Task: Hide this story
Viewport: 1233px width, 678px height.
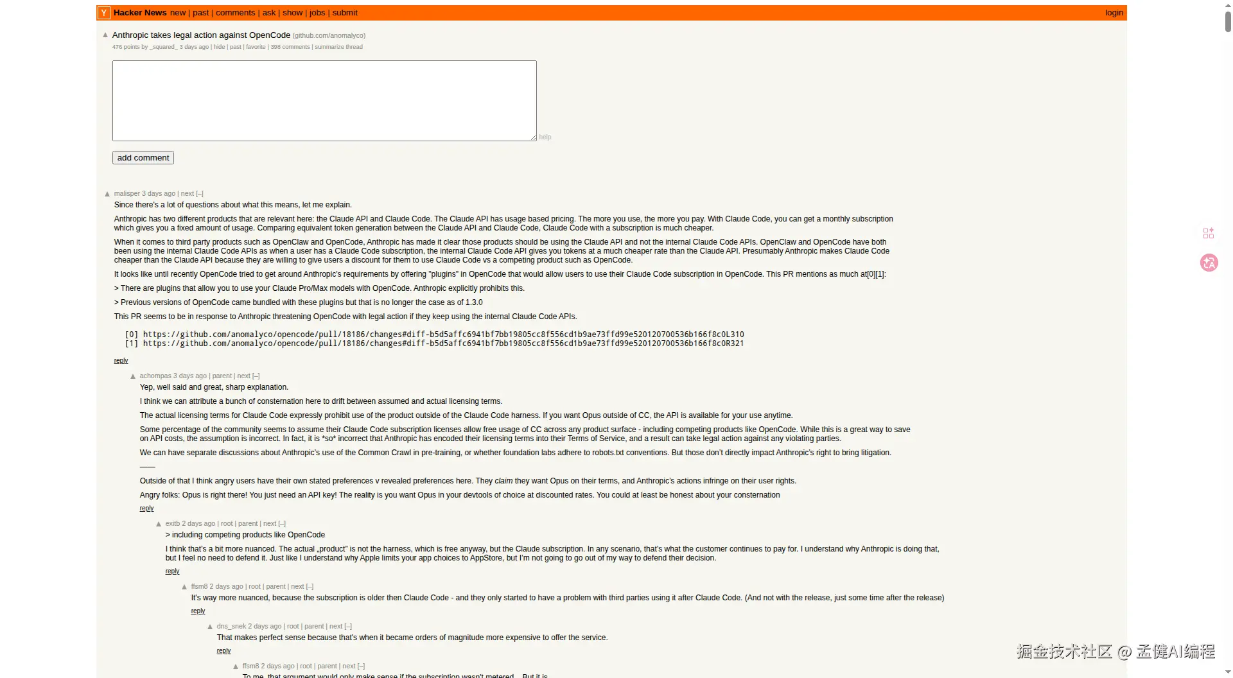Action: pyautogui.click(x=219, y=47)
